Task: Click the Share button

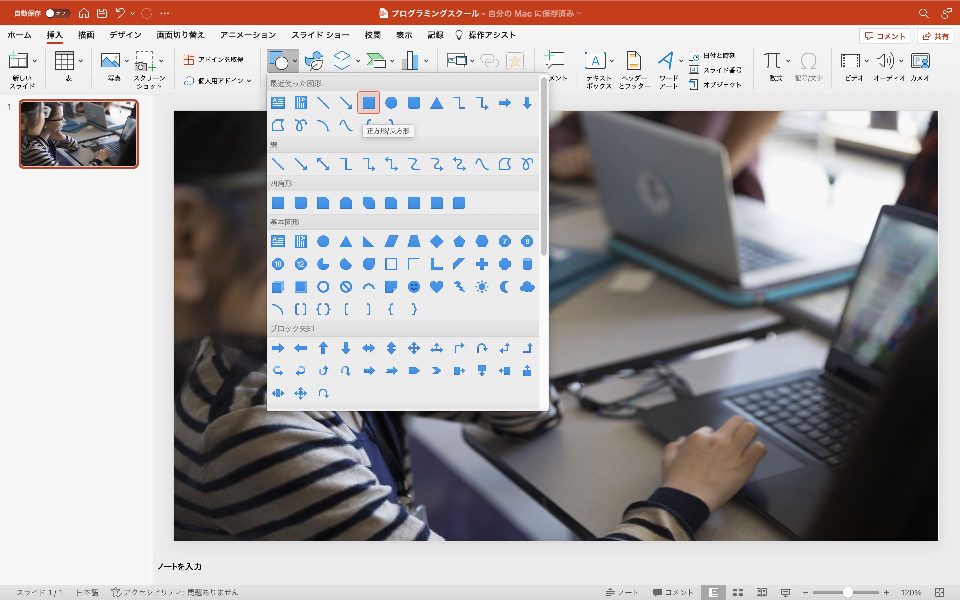Action: (x=935, y=36)
